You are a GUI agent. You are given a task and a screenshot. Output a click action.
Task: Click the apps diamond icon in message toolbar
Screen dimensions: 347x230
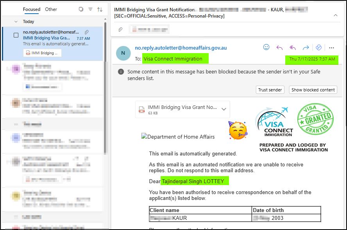318,47
